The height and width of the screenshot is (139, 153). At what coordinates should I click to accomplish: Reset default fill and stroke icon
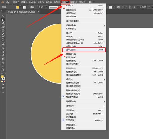[2, 73]
